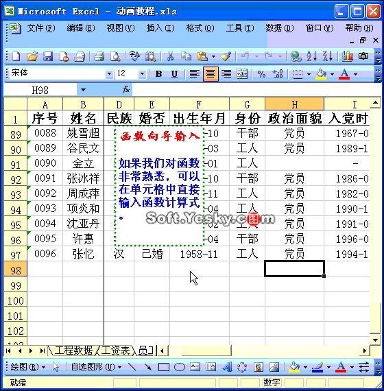This screenshot has height=391, width=384.
Task: Select the Oval shape tool
Action: point(180,367)
